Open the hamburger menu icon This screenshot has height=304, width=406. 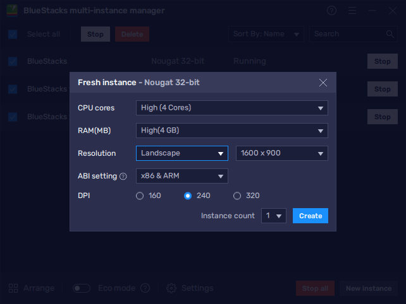tap(352, 11)
